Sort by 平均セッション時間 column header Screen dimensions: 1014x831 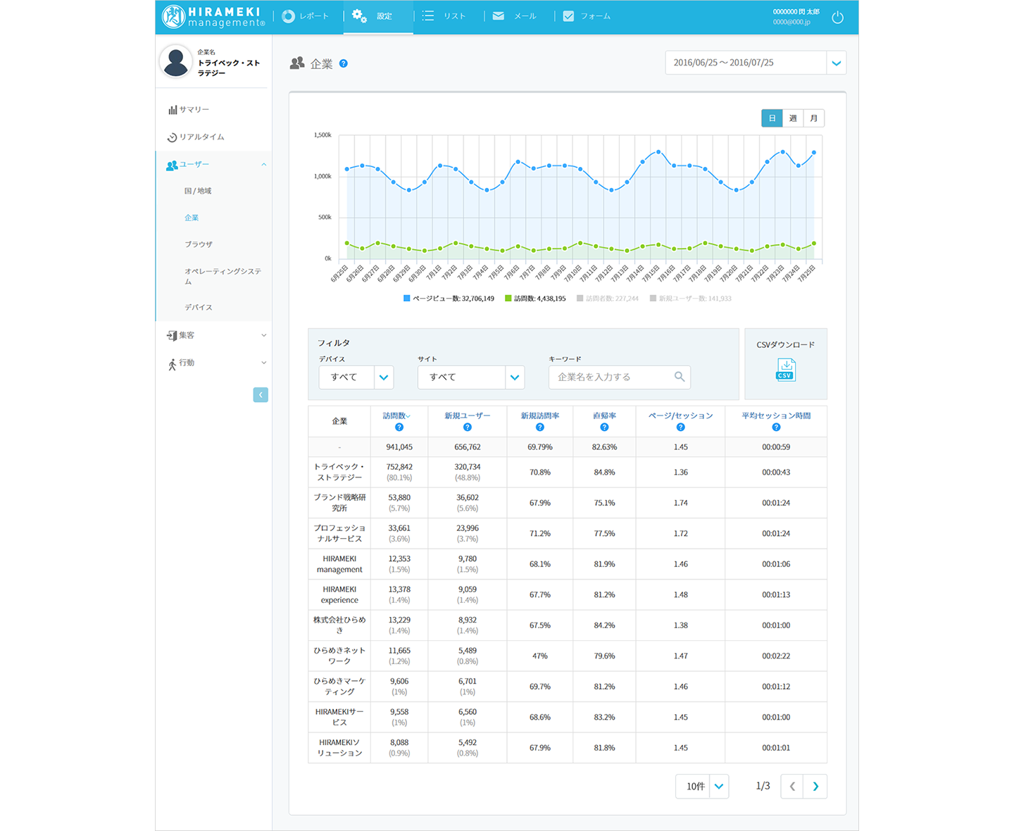pos(776,416)
